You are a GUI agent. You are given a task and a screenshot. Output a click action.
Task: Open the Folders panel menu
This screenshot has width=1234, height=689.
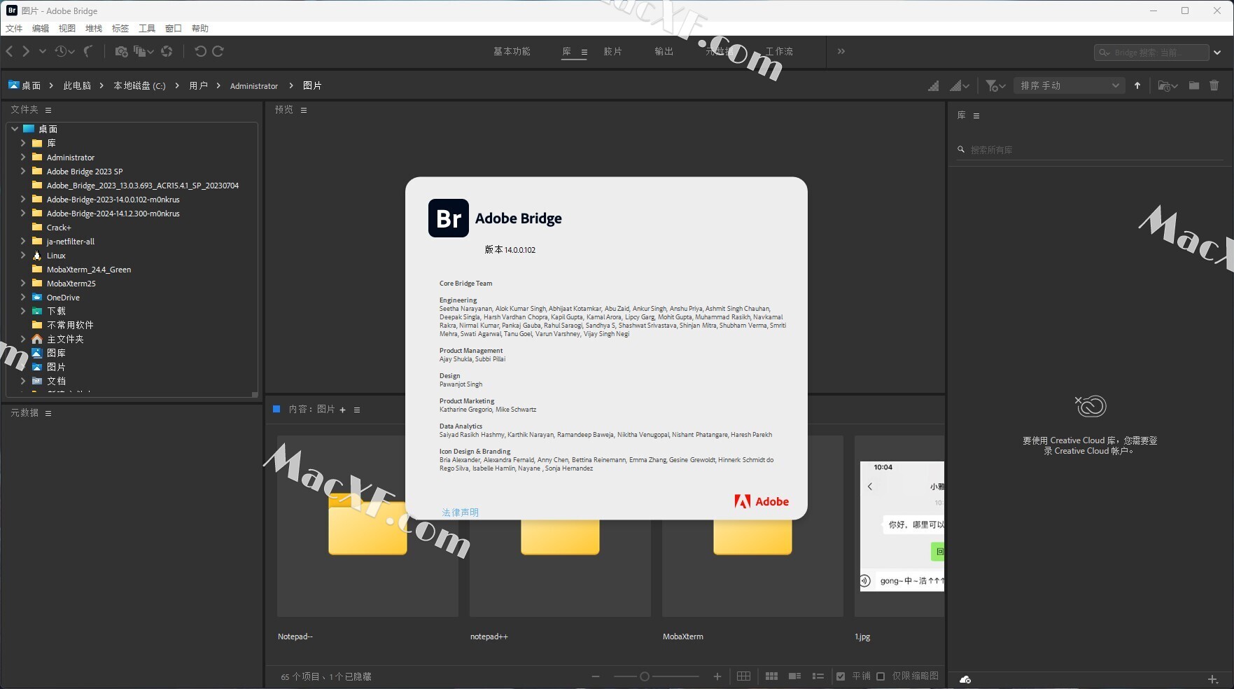48,110
